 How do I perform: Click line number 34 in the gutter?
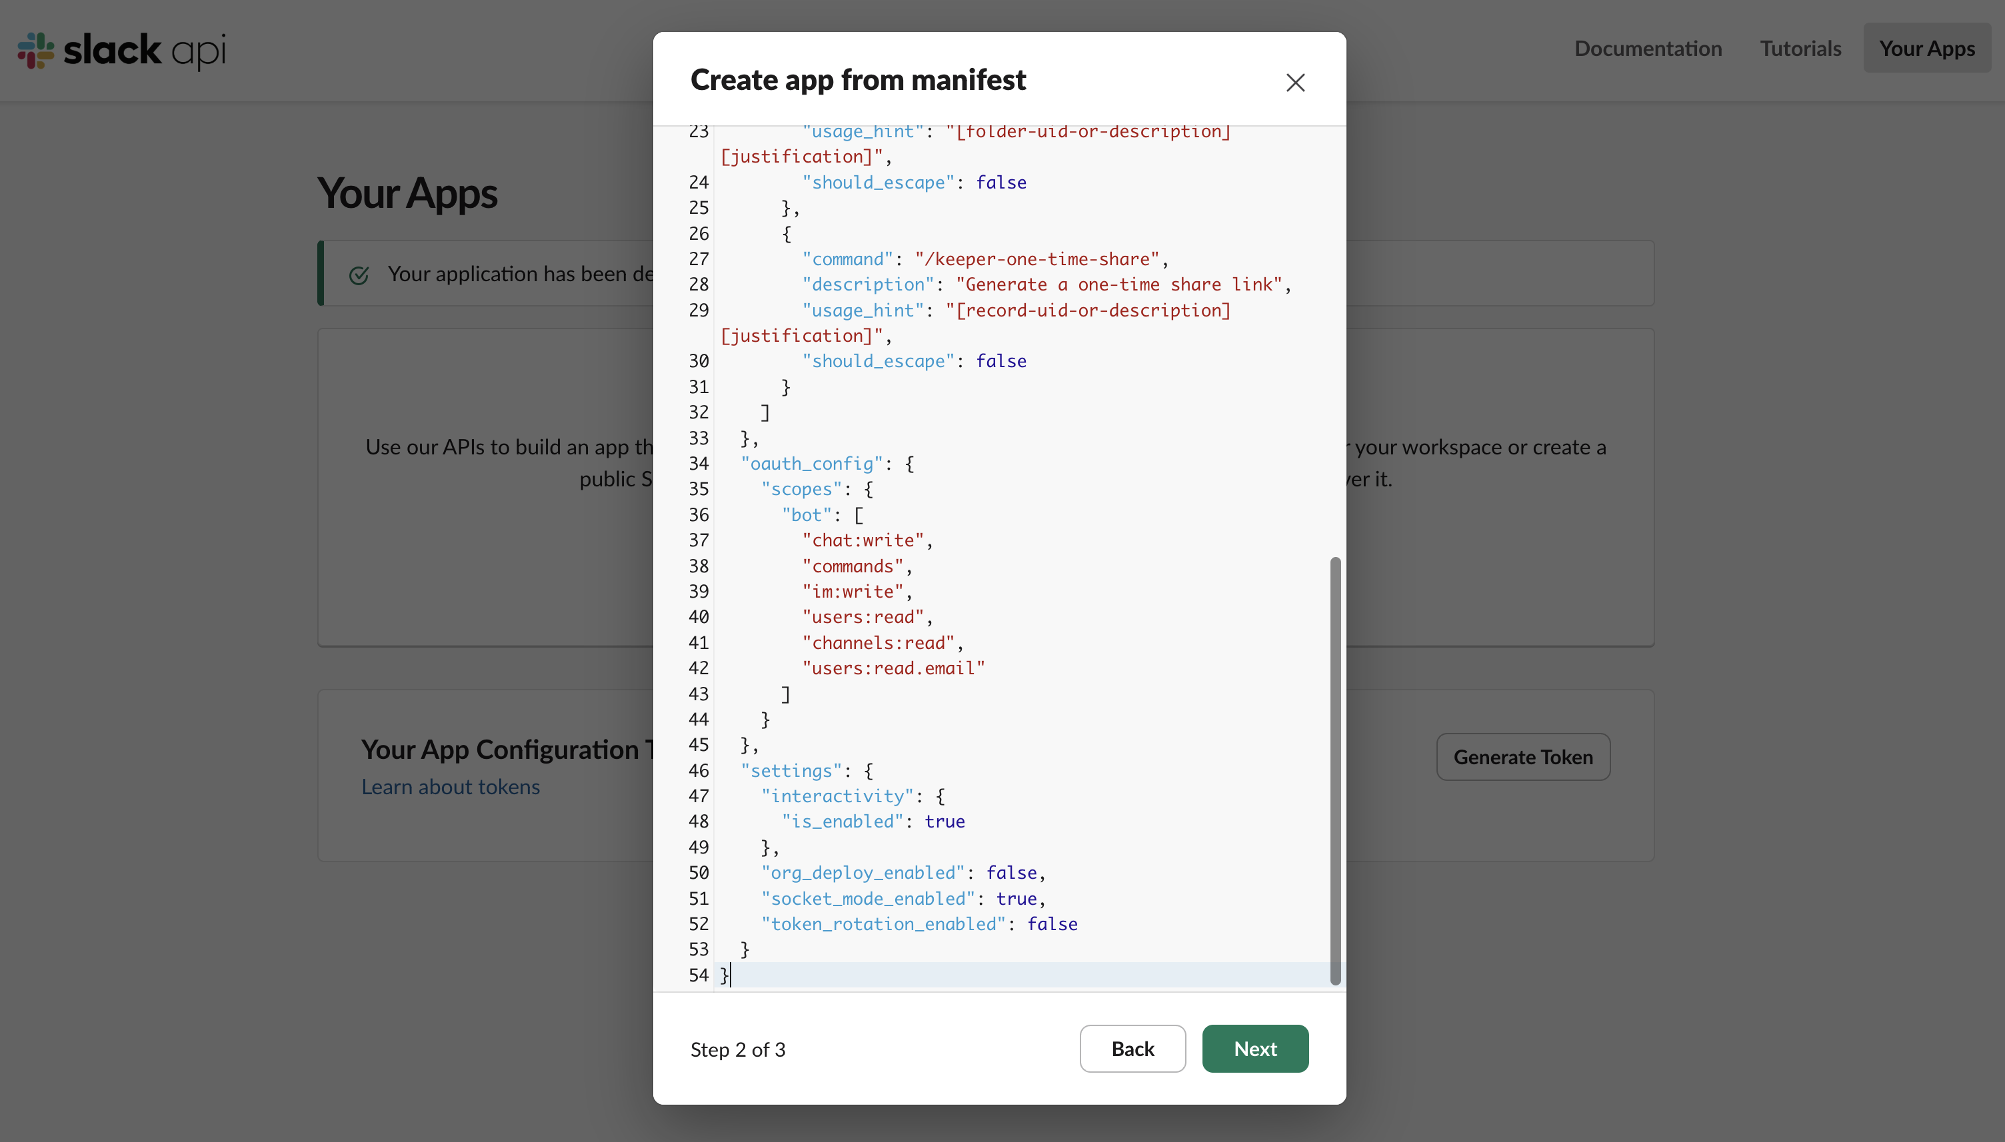tap(698, 464)
